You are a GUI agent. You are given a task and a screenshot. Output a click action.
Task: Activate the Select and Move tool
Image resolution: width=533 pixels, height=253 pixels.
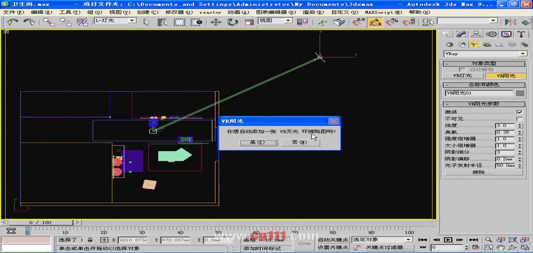click(x=216, y=22)
